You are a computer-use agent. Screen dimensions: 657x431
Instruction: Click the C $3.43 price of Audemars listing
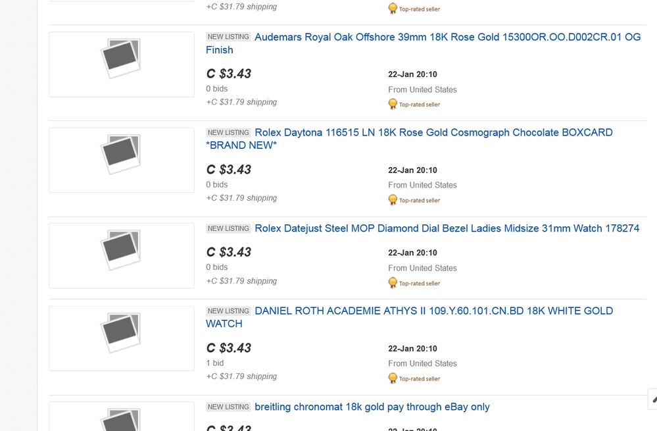(x=229, y=74)
